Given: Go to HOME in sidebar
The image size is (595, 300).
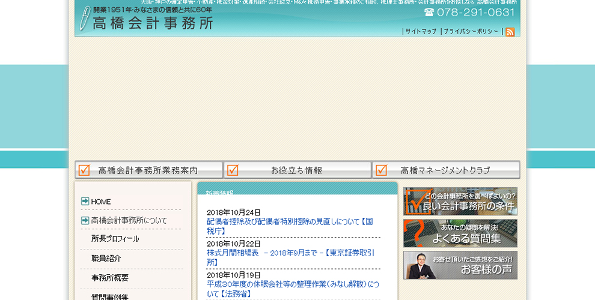Looking at the screenshot, I should pyautogui.click(x=101, y=202).
